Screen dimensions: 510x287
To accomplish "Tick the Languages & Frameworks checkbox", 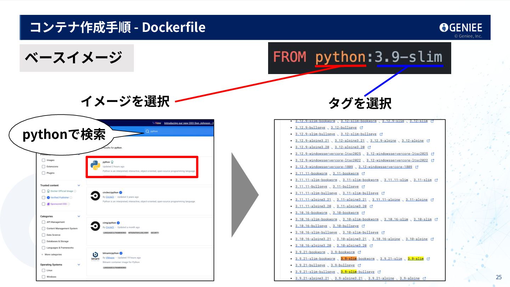I will tap(44, 248).
